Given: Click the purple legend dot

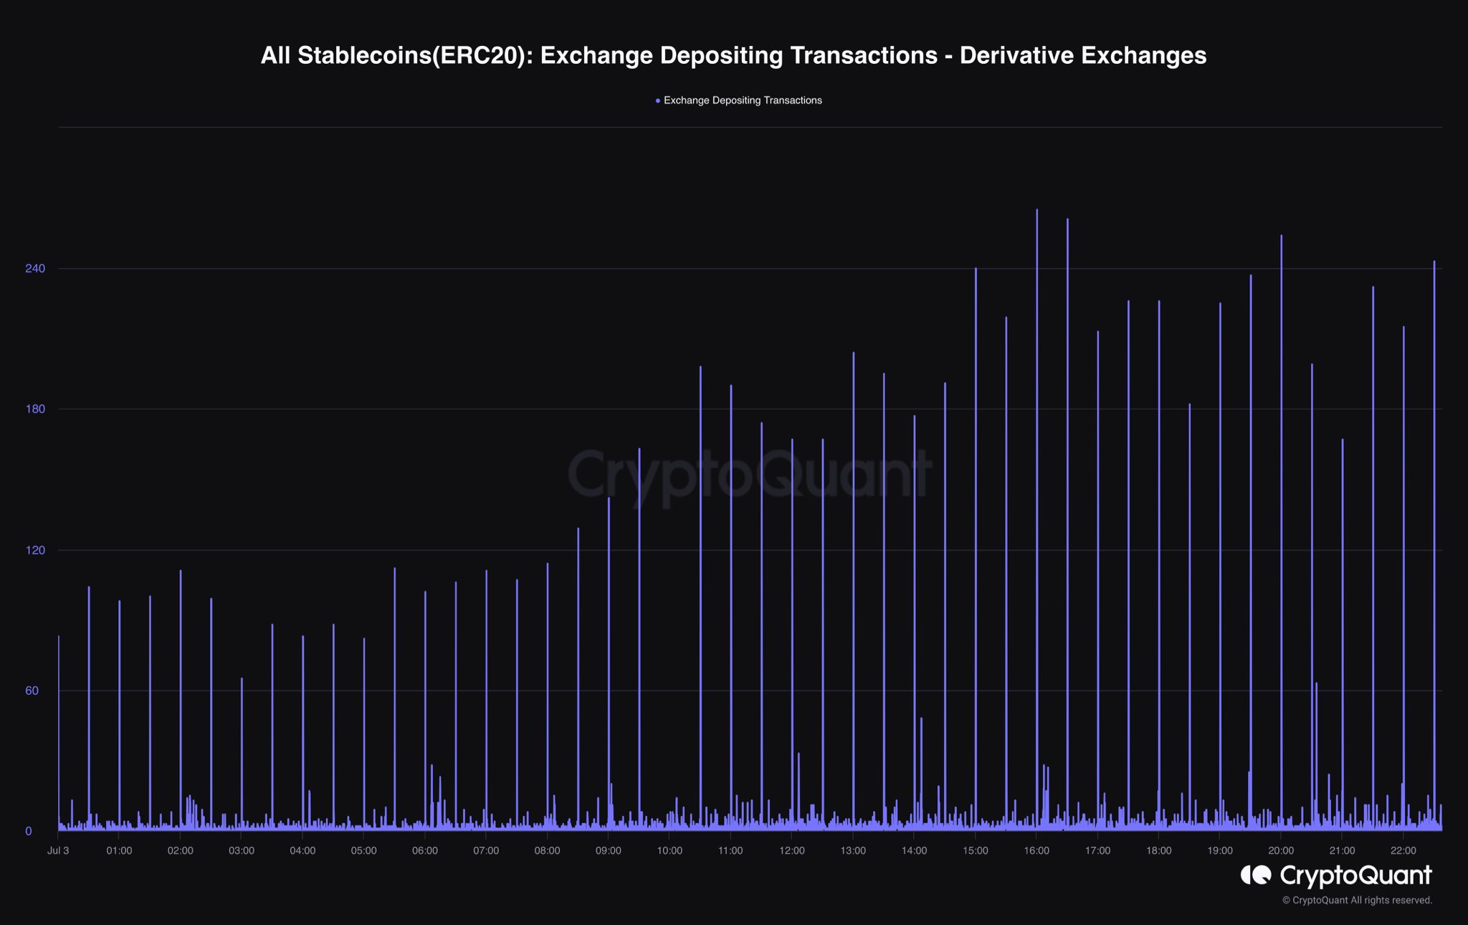Looking at the screenshot, I should (658, 101).
